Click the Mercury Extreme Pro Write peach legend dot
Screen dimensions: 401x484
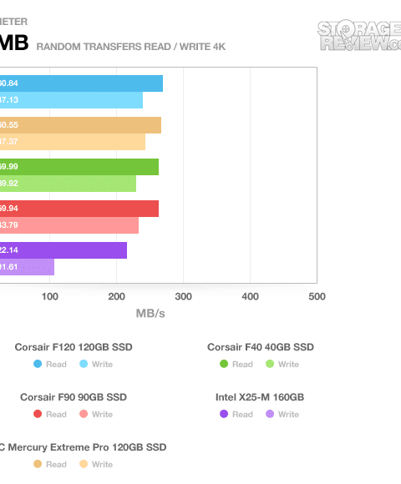84,464
